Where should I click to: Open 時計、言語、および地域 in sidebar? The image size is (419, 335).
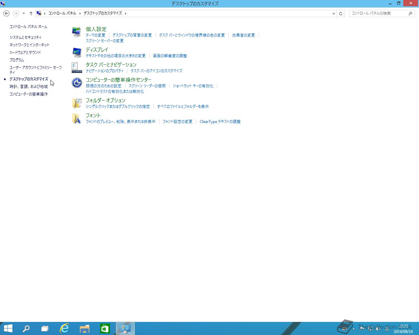28,87
